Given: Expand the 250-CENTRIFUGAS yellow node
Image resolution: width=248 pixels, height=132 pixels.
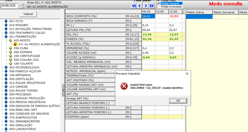Looking at the screenshot, I should [x=11, y=56].
